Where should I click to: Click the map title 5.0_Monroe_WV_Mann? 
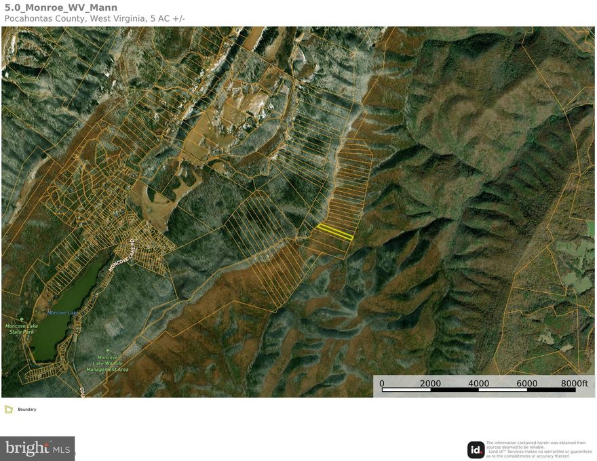click(60, 7)
